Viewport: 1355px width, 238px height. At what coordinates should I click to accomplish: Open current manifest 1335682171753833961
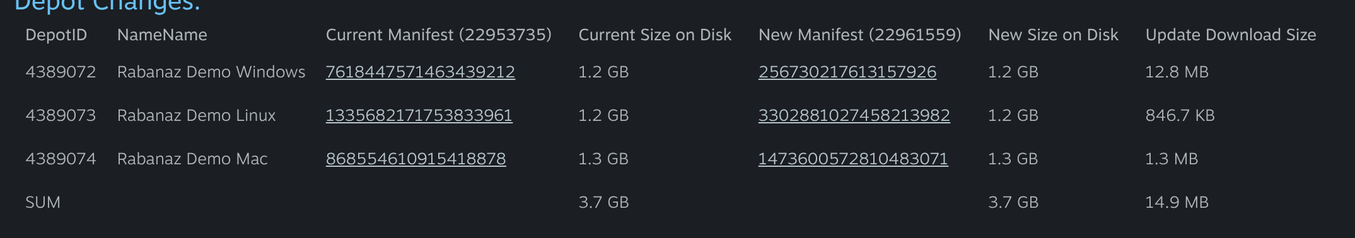(x=419, y=115)
